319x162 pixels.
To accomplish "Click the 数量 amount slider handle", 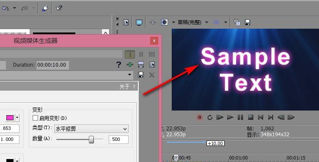I will click(x=91, y=139).
